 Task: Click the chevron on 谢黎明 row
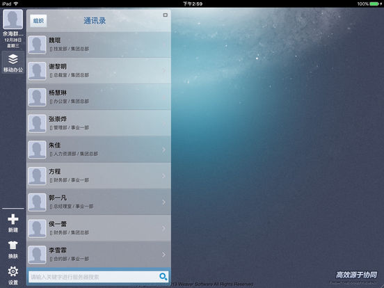click(x=164, y=71)
